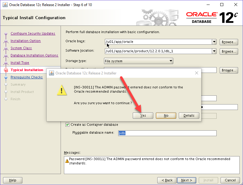This screenshot has height=185, width=243.
Task: Click No in the warning dialog
Action: pos(166,115)
